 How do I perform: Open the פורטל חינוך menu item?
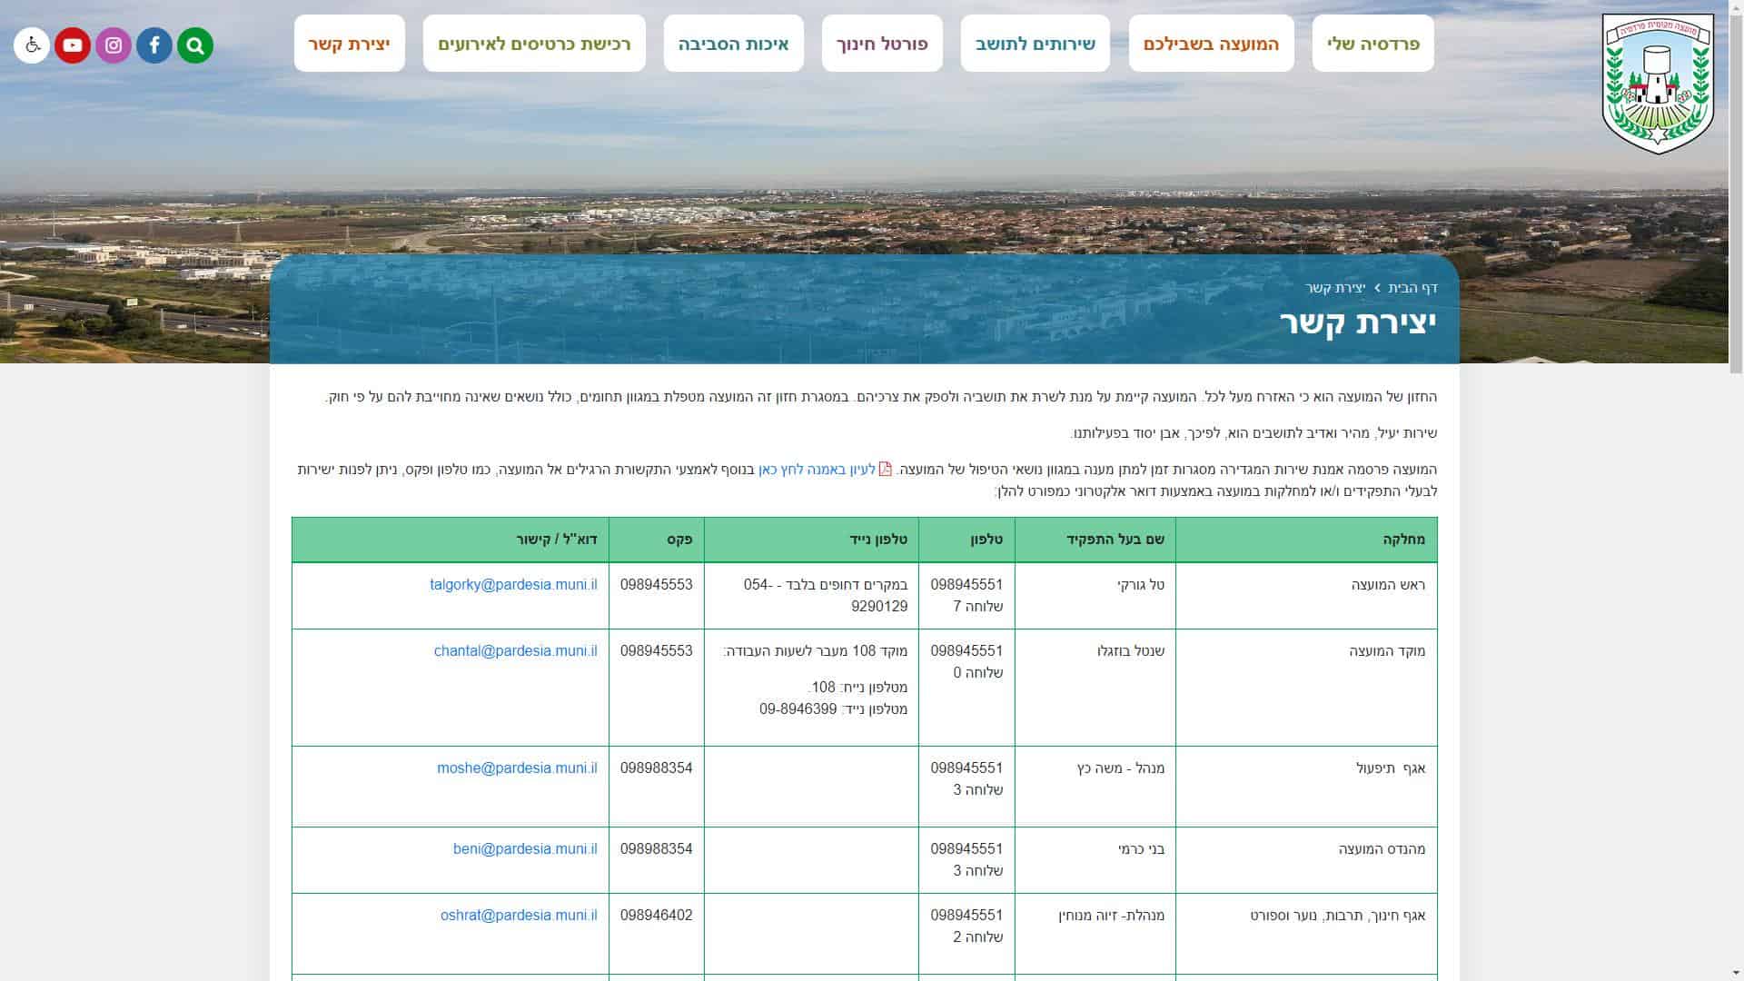click(882, 44)
